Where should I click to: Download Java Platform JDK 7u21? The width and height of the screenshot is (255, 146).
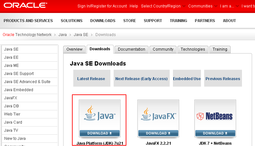tap(100, 133)
